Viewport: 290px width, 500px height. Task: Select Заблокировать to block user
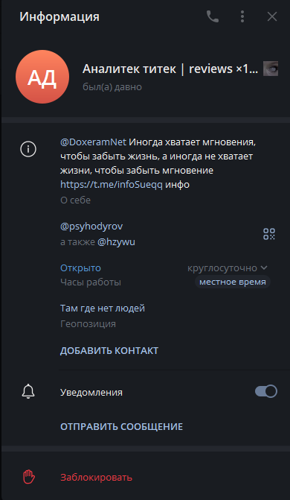[97, 478]
